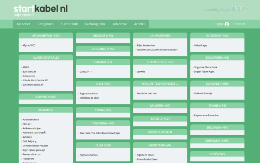This screenshot has width=260, height=163.
Task: Open the Articles menu item
Action: [140, 24]
